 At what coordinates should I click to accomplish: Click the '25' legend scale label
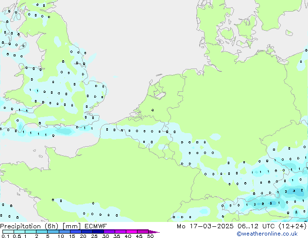(x=94, y=236)
